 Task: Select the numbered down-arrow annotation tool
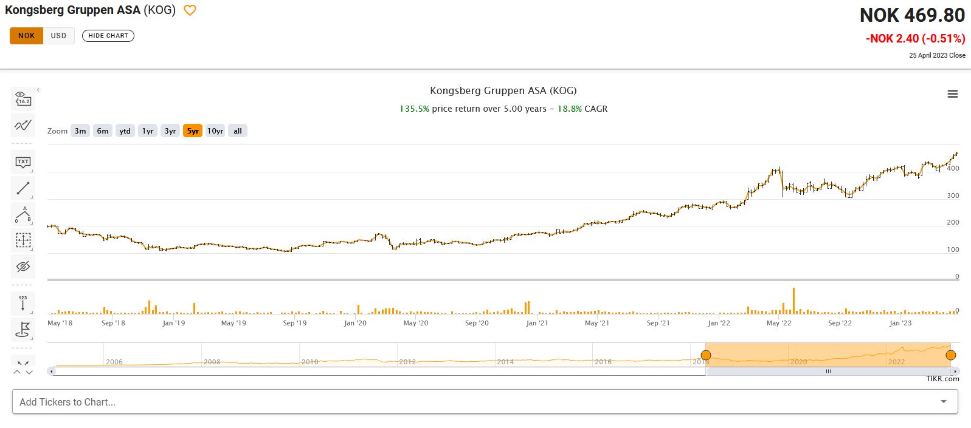tap(23, 303)
